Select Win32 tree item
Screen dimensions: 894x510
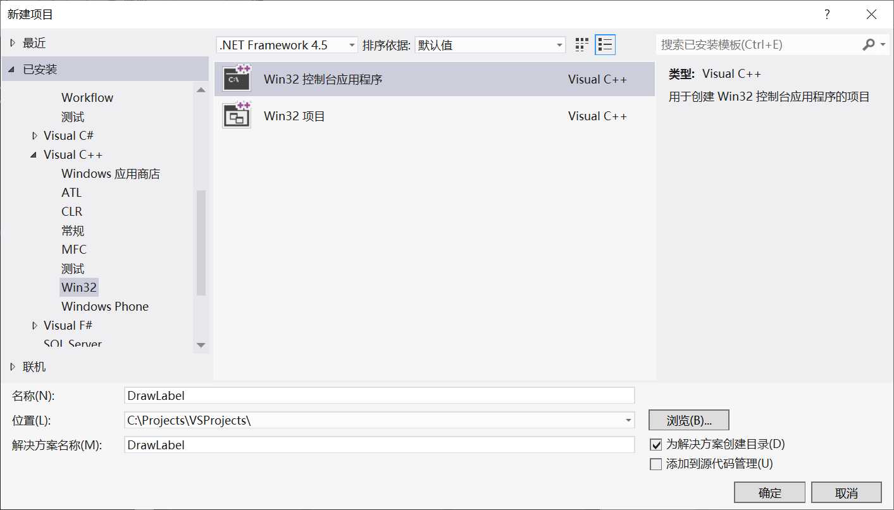(79, 287)
